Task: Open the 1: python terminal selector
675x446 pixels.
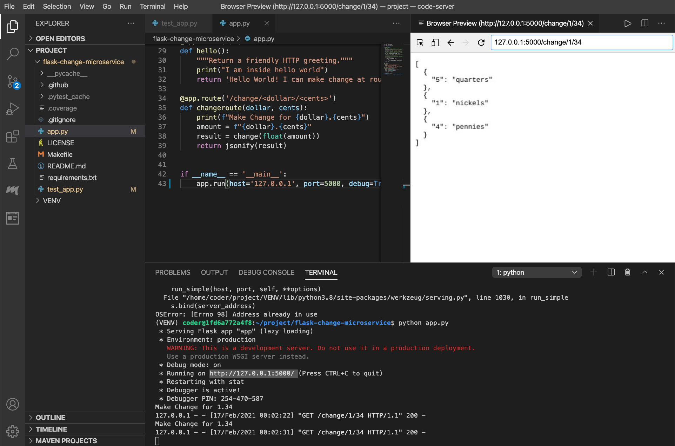Action: point(536,272)
